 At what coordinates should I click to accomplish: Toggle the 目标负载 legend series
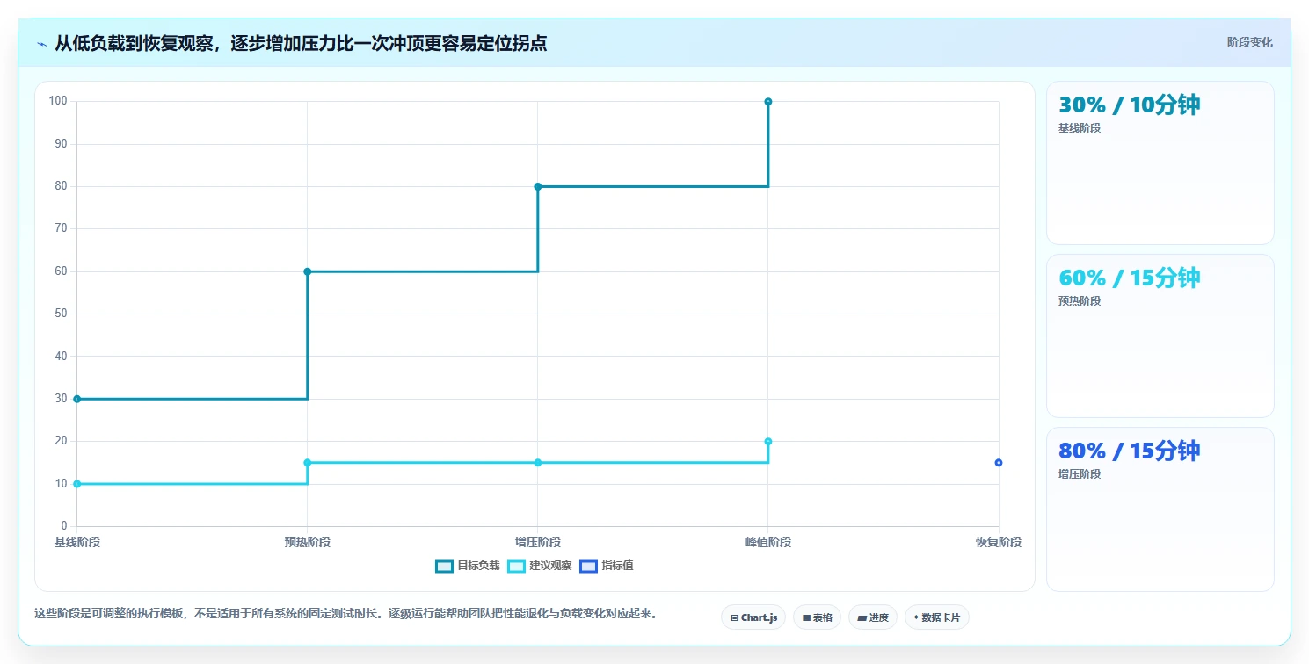468,566
